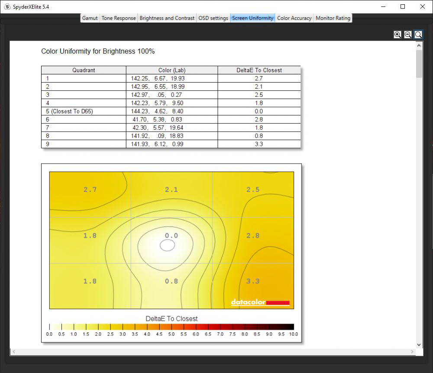Click Lab value '142.97, .05, 0.27'
The height and width of the screenshot is (373, 433).
[x=156, y=95]
